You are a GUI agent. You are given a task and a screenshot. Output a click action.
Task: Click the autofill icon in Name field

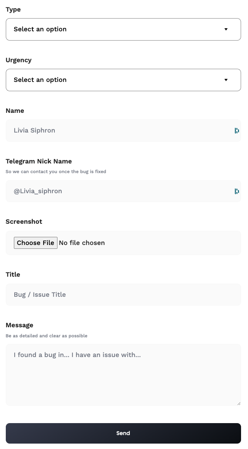pos(237,131)
